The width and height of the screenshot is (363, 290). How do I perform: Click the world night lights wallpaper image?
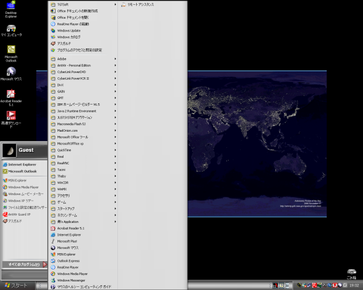257,144
